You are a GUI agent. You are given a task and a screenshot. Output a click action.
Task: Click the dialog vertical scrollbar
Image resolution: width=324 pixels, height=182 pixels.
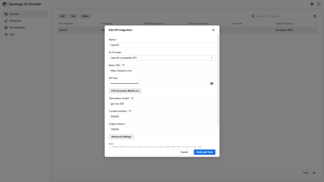[x=218, y=80]
